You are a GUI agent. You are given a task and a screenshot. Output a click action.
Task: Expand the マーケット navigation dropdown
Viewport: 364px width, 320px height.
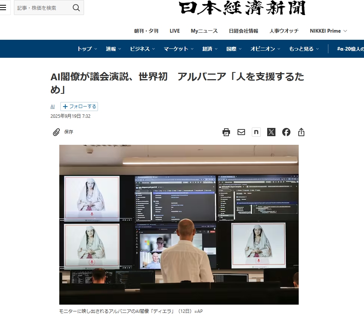tap(178, 49)
